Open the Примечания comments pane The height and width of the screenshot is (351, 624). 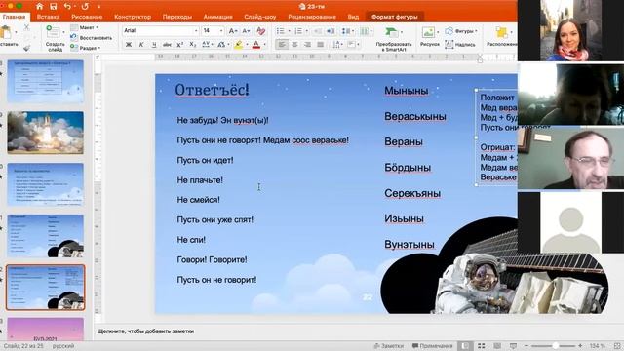point(432,346)
